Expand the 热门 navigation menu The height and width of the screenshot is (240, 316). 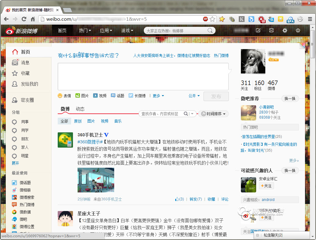(x=85, y=30)
